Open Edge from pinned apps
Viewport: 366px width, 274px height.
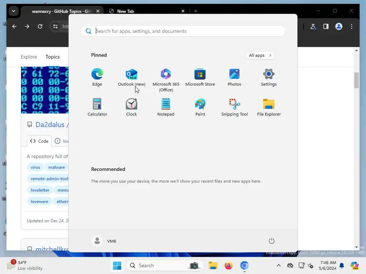(x=97, y=77)
